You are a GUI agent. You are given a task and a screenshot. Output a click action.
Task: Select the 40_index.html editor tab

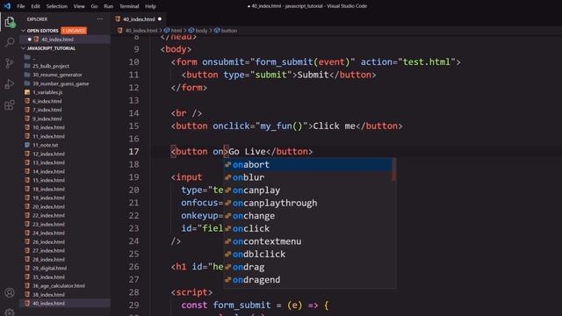click(139, 19)
